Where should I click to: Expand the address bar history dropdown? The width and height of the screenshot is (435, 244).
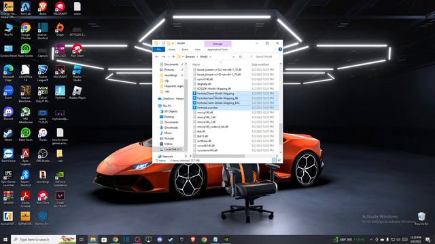(234, 57)
